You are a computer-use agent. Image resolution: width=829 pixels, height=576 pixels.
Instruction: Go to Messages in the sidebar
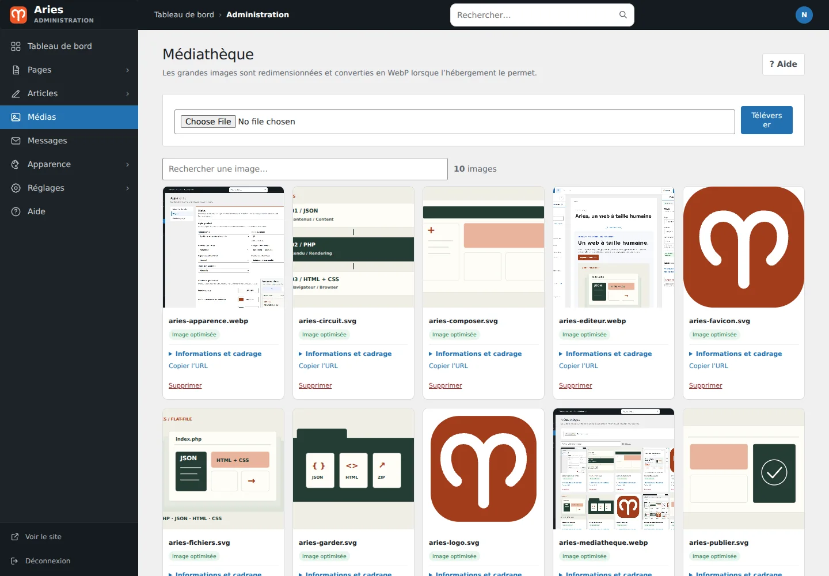[x=69, y=141]
